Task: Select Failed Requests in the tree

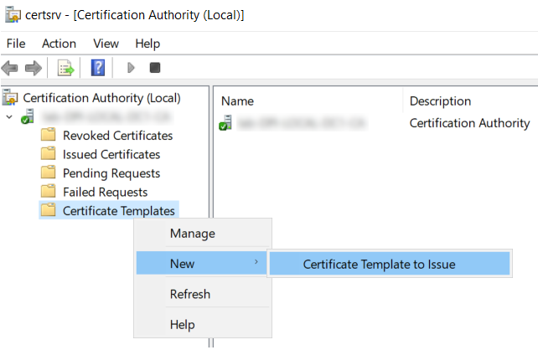Action: (x=106, y=193)
